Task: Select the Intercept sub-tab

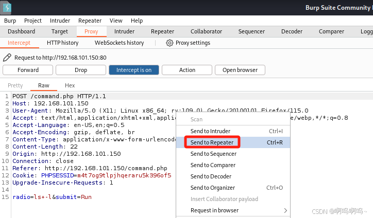Action: click(x=19, y=43)
